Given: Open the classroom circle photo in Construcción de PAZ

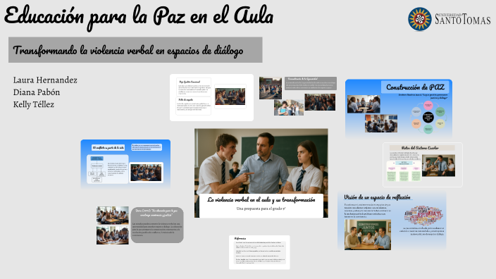Looking at the screenshot, I should coord(381,123).
